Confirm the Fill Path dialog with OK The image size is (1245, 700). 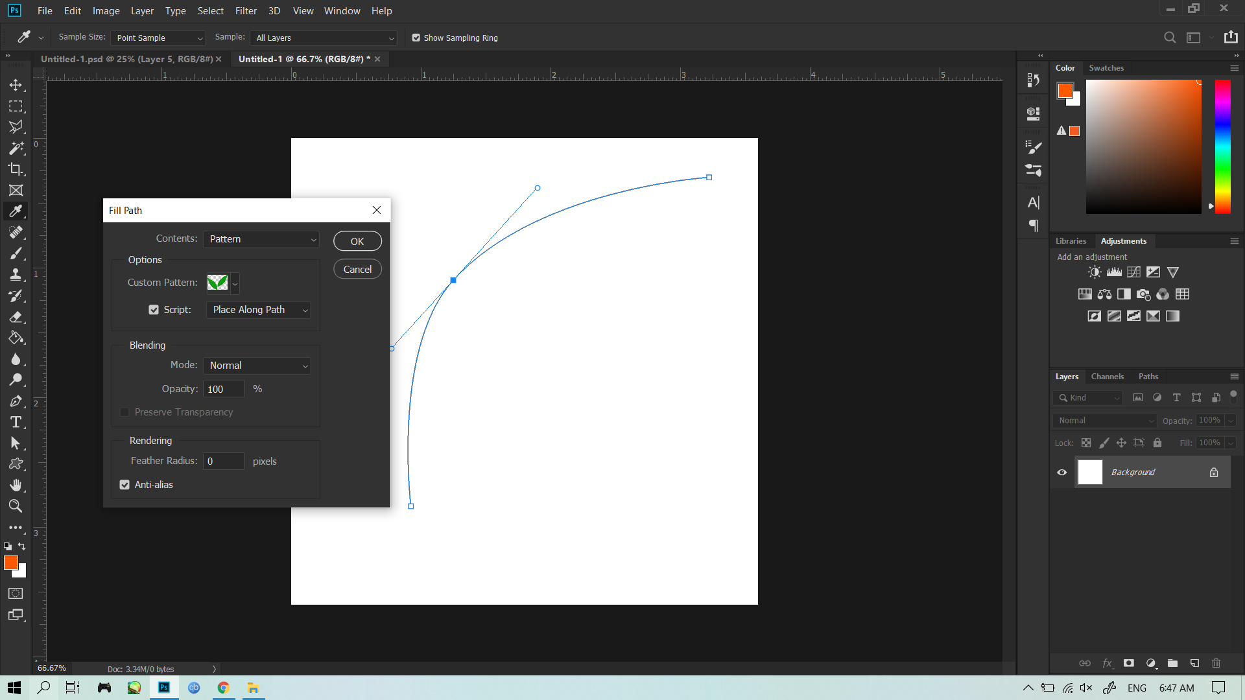click(357, 240)
